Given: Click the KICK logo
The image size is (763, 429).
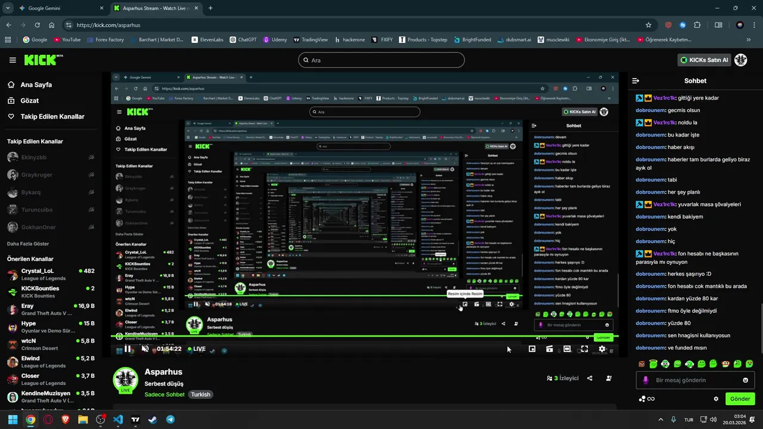Looking at the screenshot, I should point(44,60).
